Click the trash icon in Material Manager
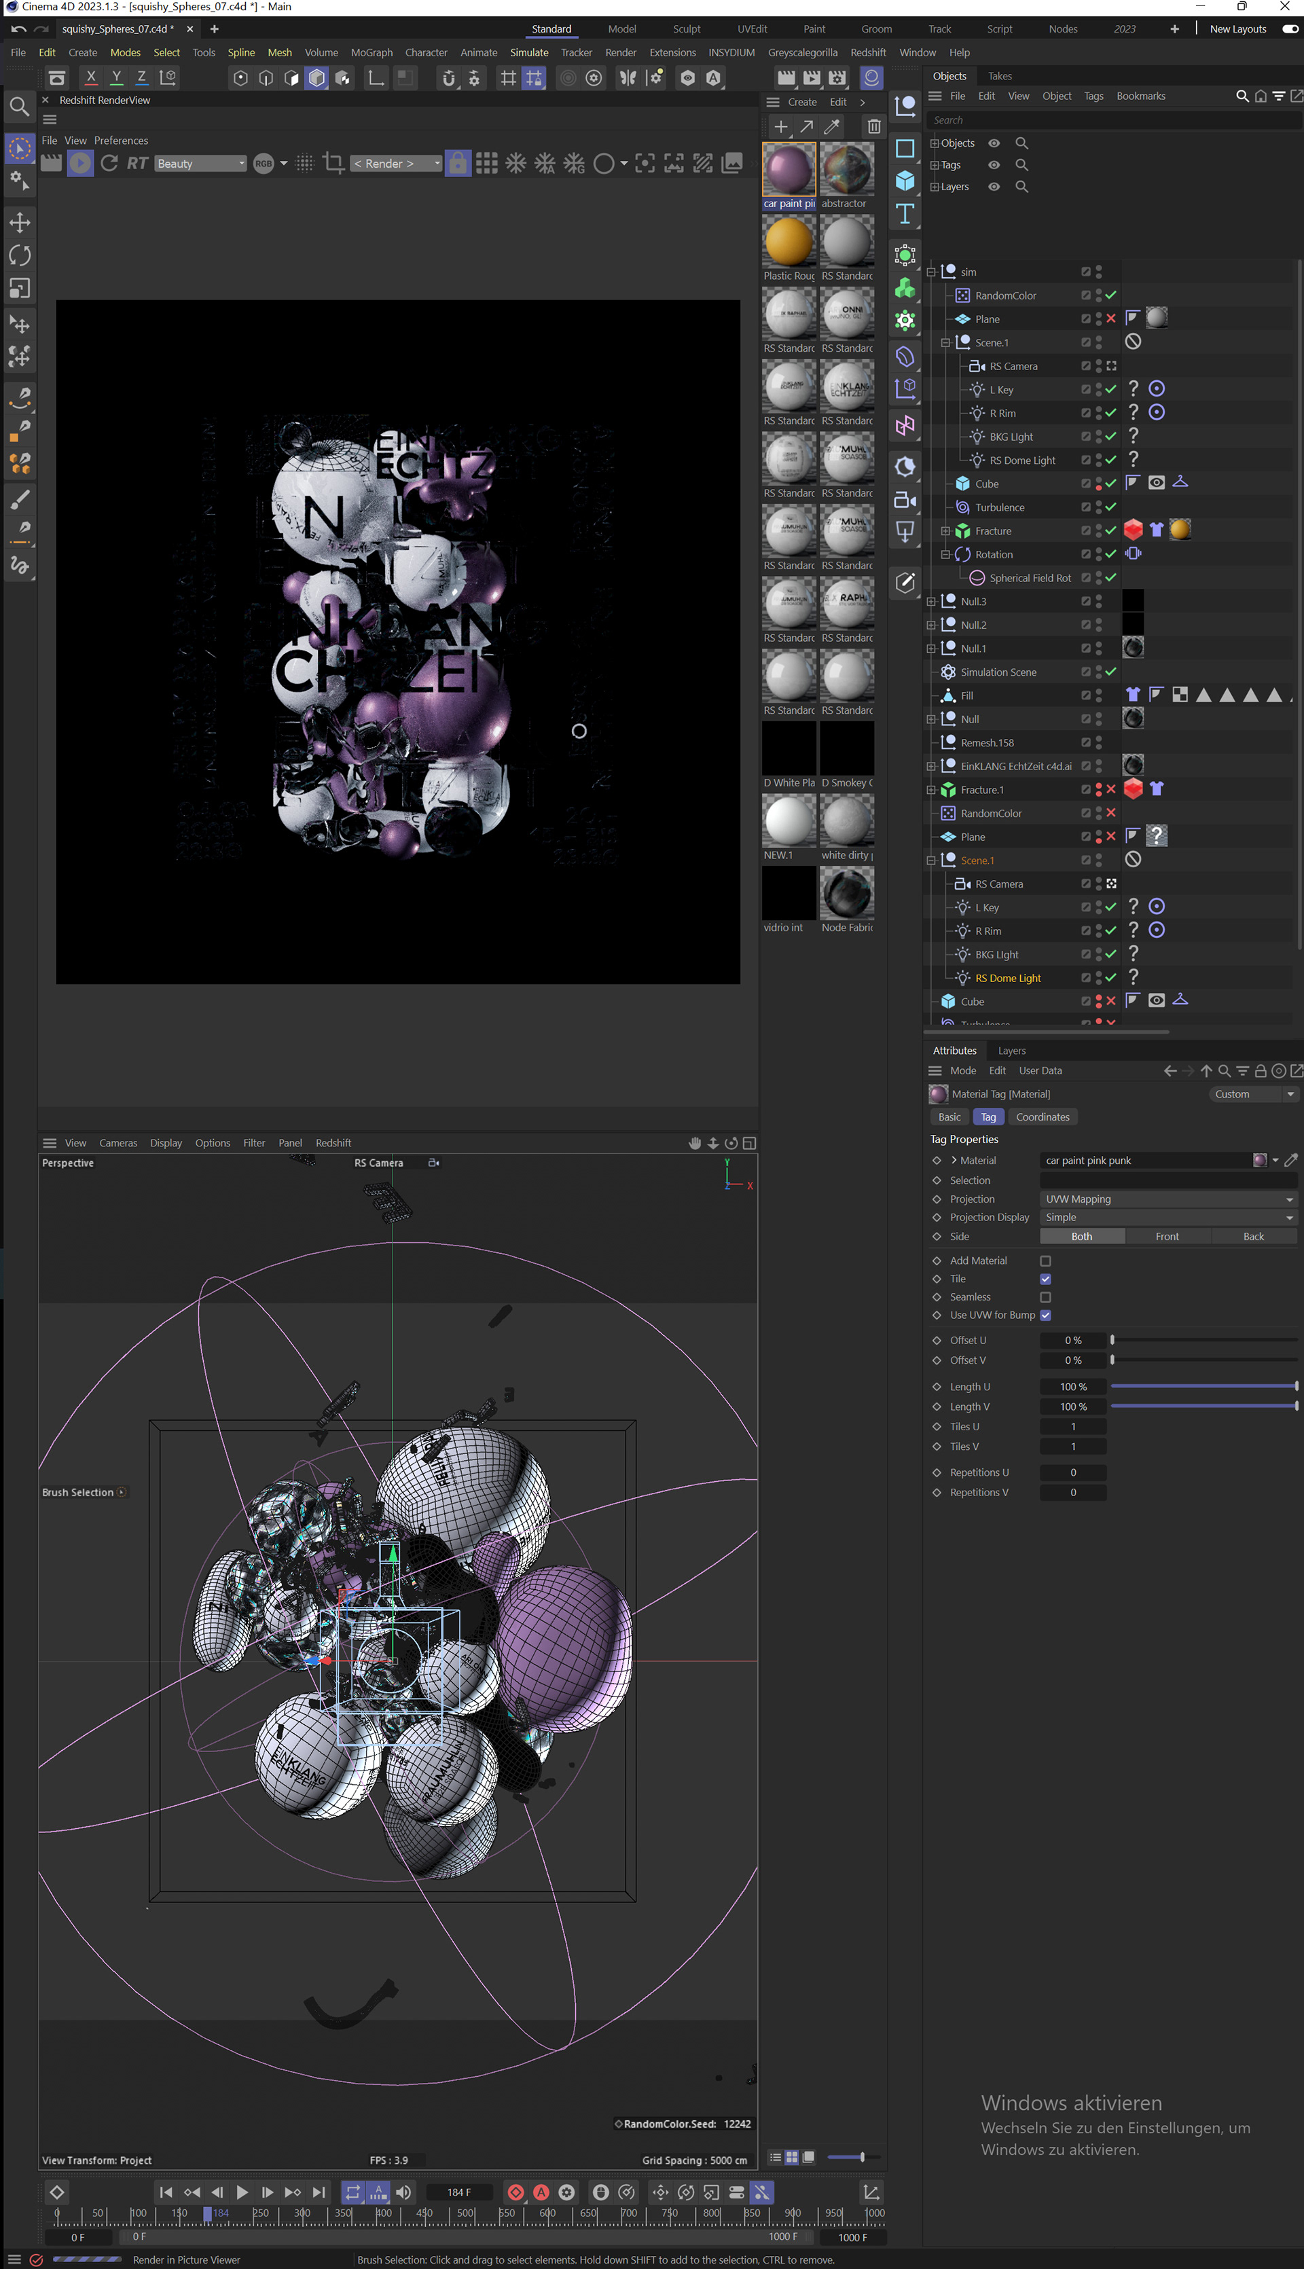 (x=873, y=127)
